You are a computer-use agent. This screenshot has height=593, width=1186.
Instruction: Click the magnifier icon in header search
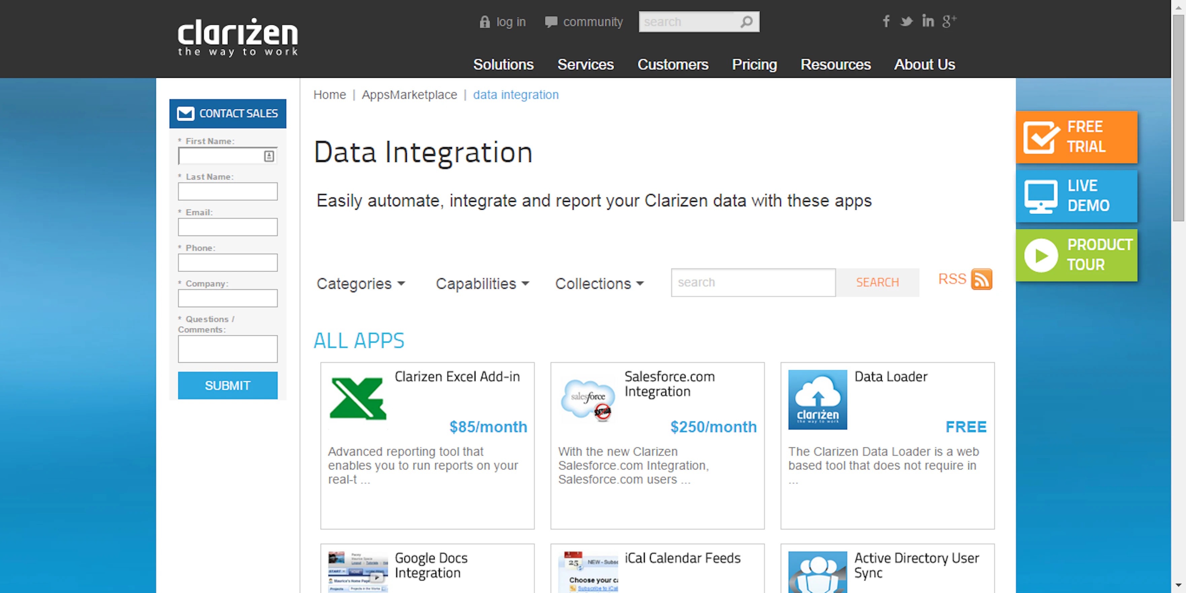pyautogui.click(x=746, y=22)
